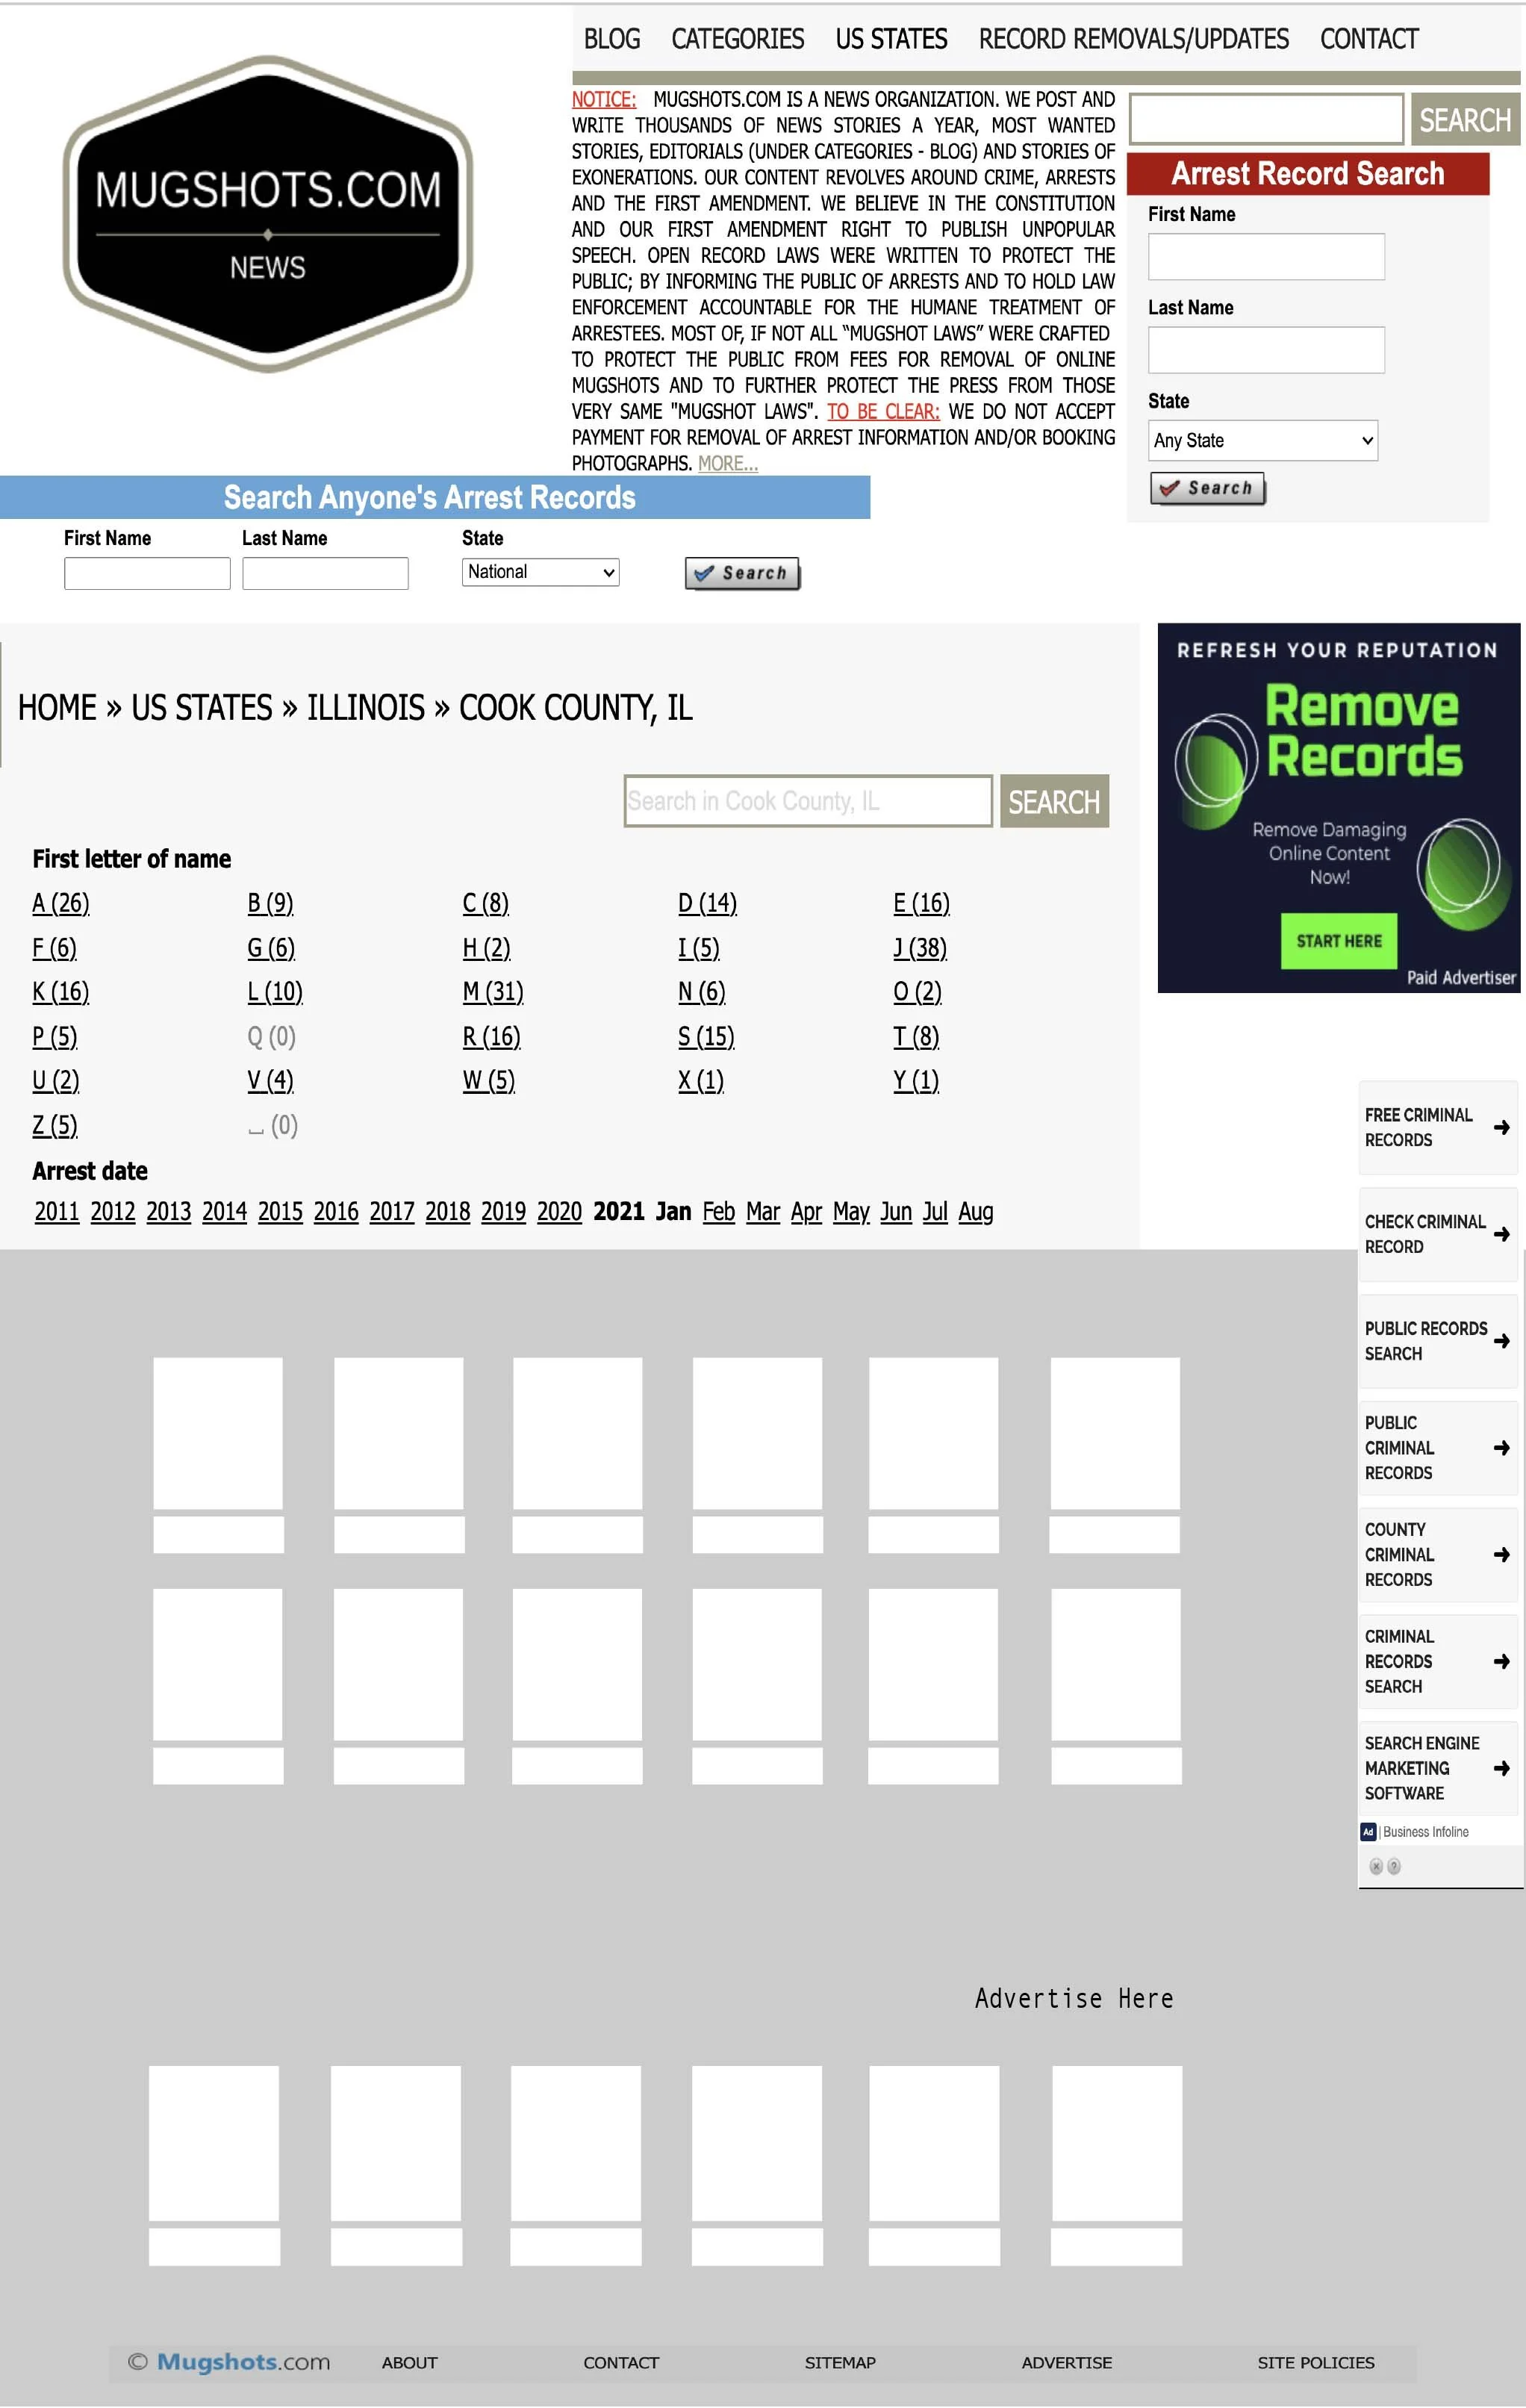Click the top site search text box
Viewport: 1526px width, 2408px height.
(1267, 120)
